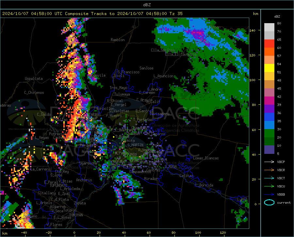
Task: Click the 'Uspallata' map label
Action: pos(34,79)
